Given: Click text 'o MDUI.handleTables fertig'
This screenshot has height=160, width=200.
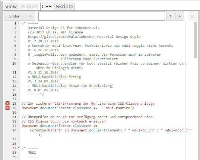Looking at the screenshot, I should 54,77.
